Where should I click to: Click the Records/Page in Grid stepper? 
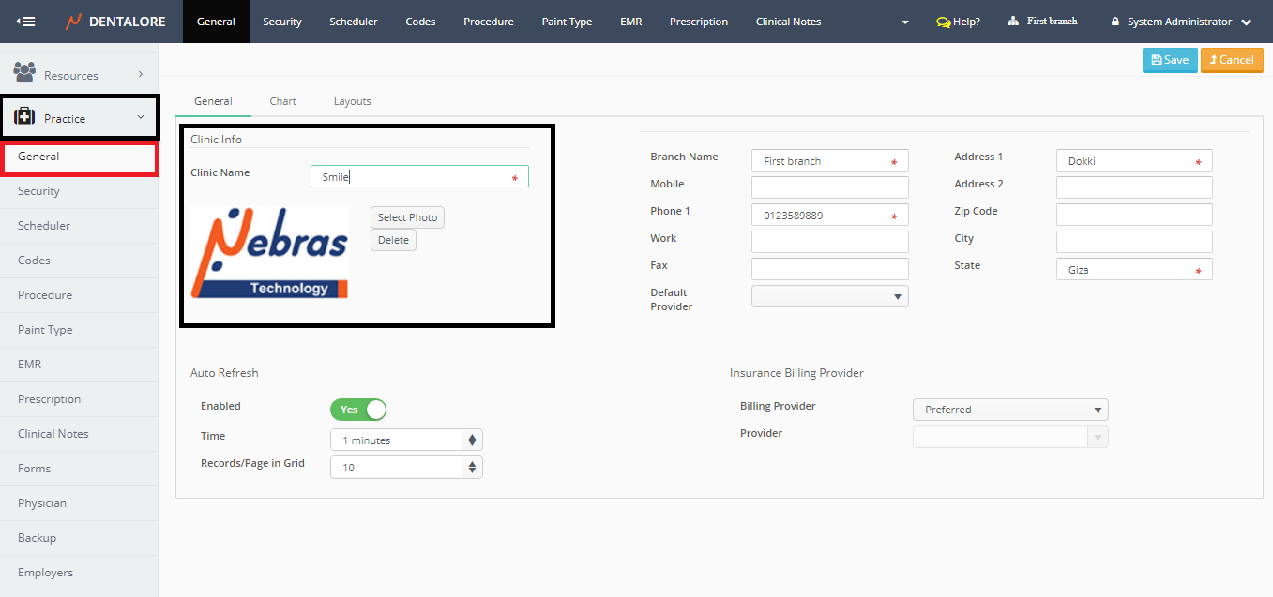click(472, 468)
